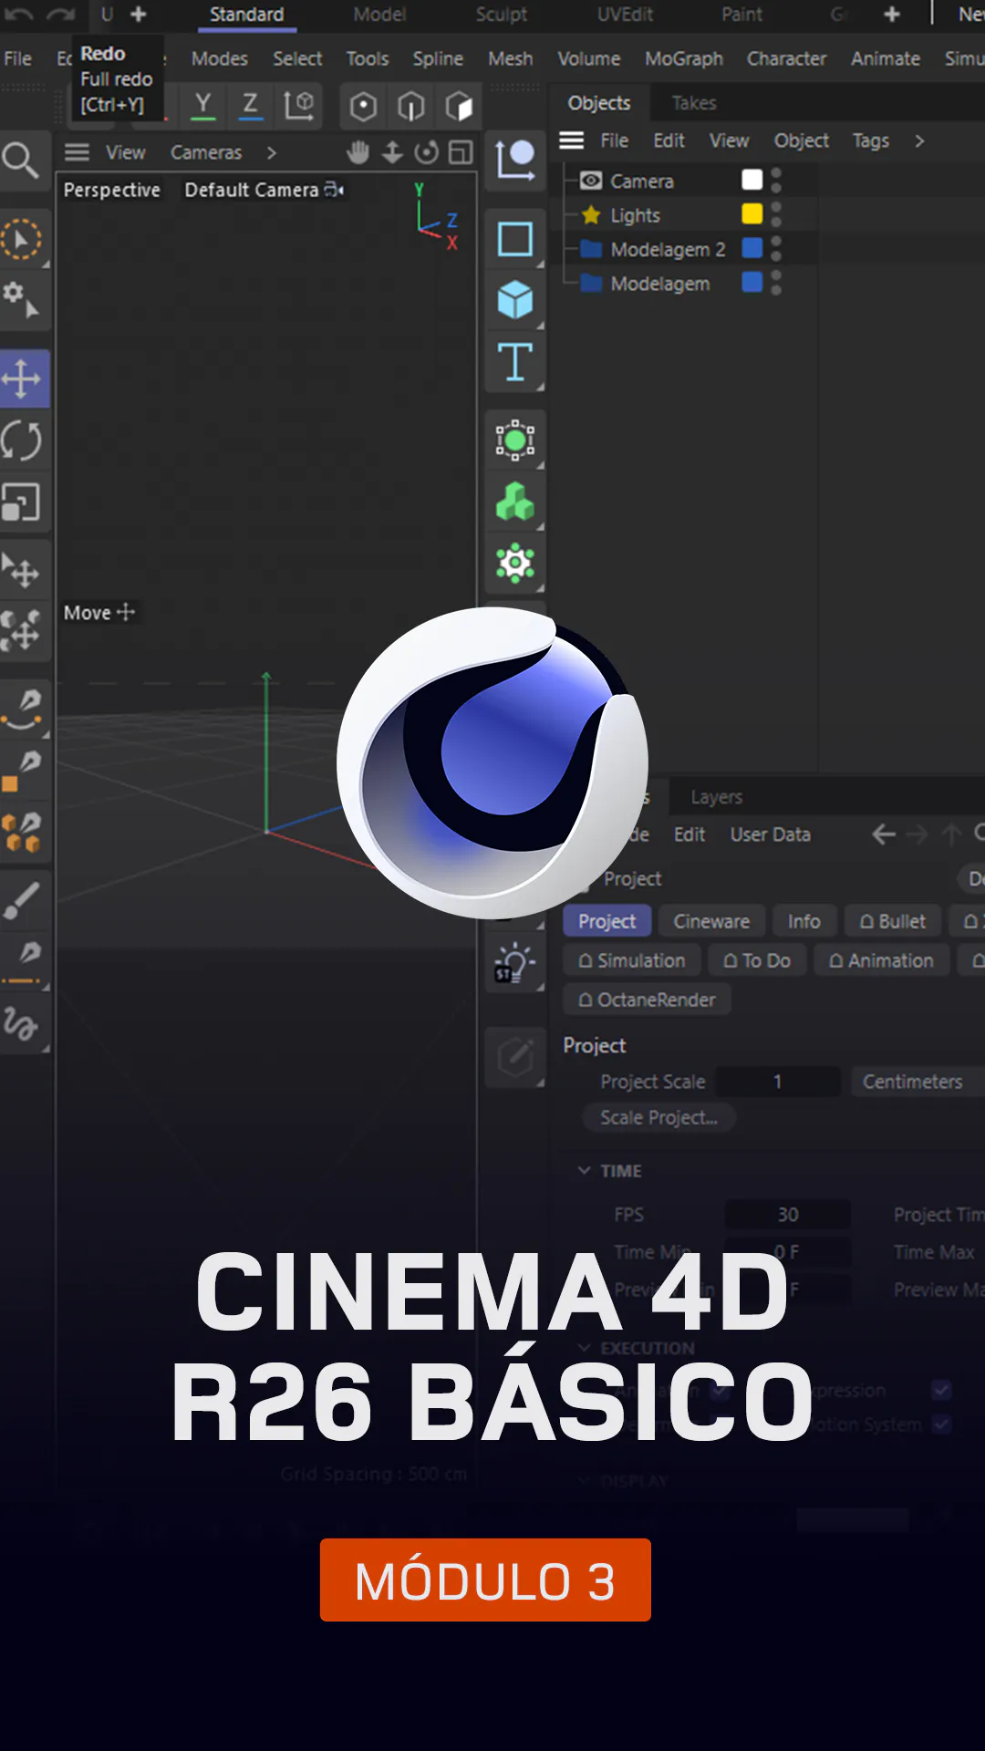
Task: Add a Text object icon
Action: click(x=515, y=361)
